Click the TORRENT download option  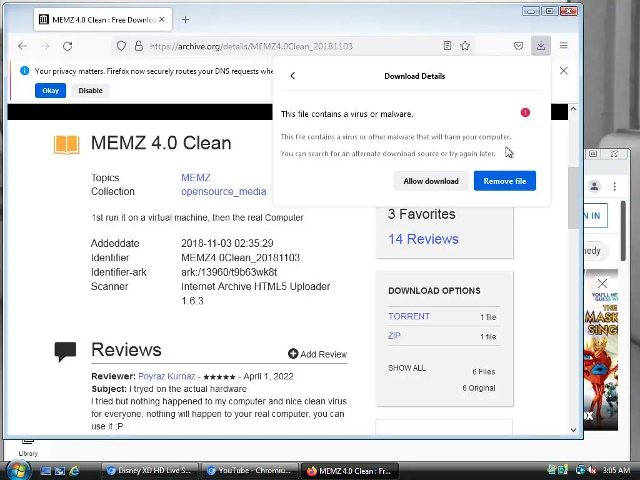[x=409, y=316]
